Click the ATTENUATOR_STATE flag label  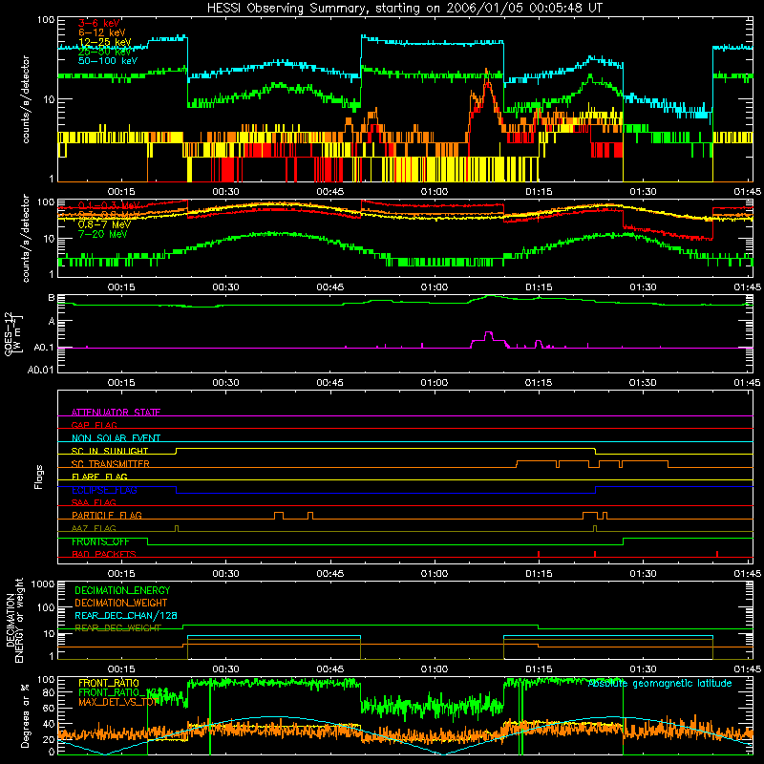tap(116, 413)
